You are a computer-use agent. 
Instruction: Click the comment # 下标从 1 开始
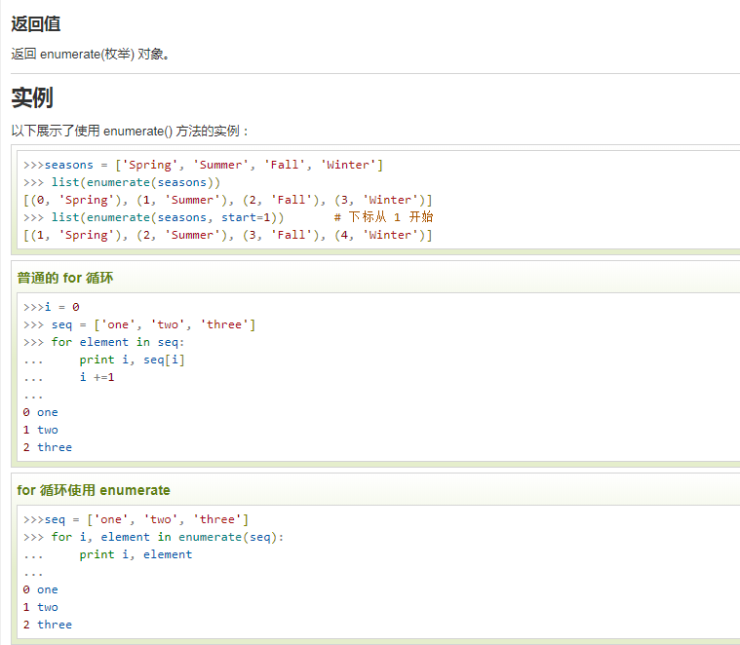pos(384,217)
